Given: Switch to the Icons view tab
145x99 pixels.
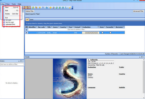Looking at the screenshot, I should [x=31, y=20].
